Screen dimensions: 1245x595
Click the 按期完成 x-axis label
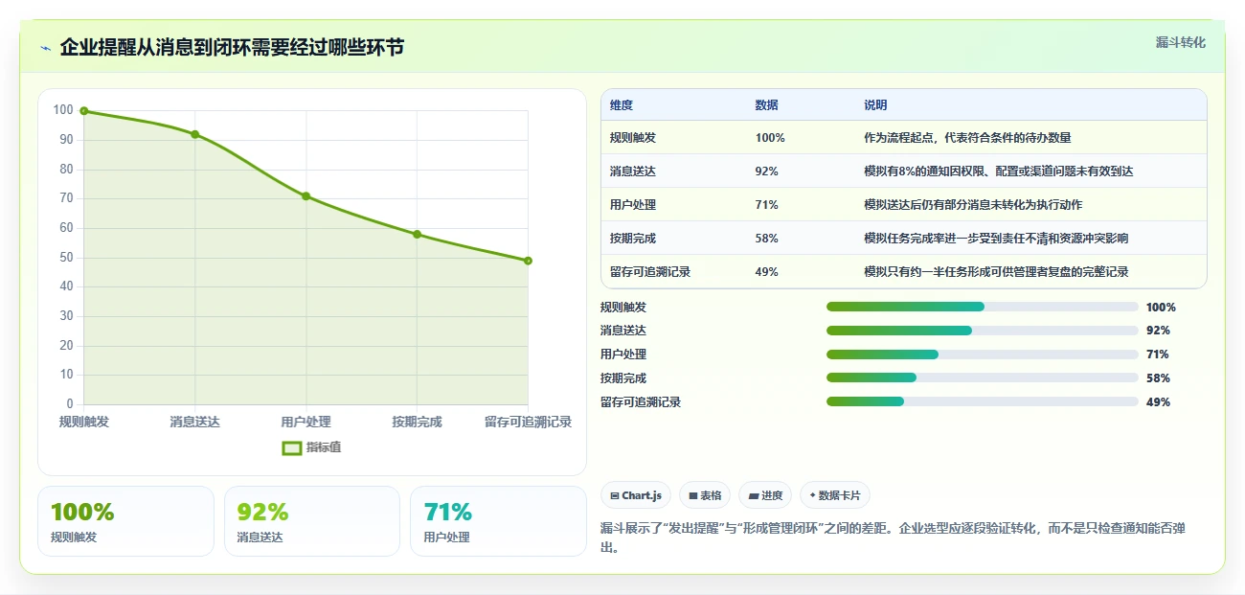tap(417, 422)
